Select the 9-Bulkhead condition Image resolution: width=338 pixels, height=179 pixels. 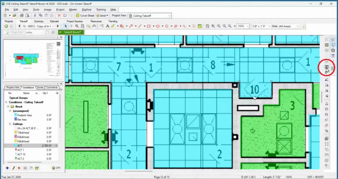click(23, 141)
